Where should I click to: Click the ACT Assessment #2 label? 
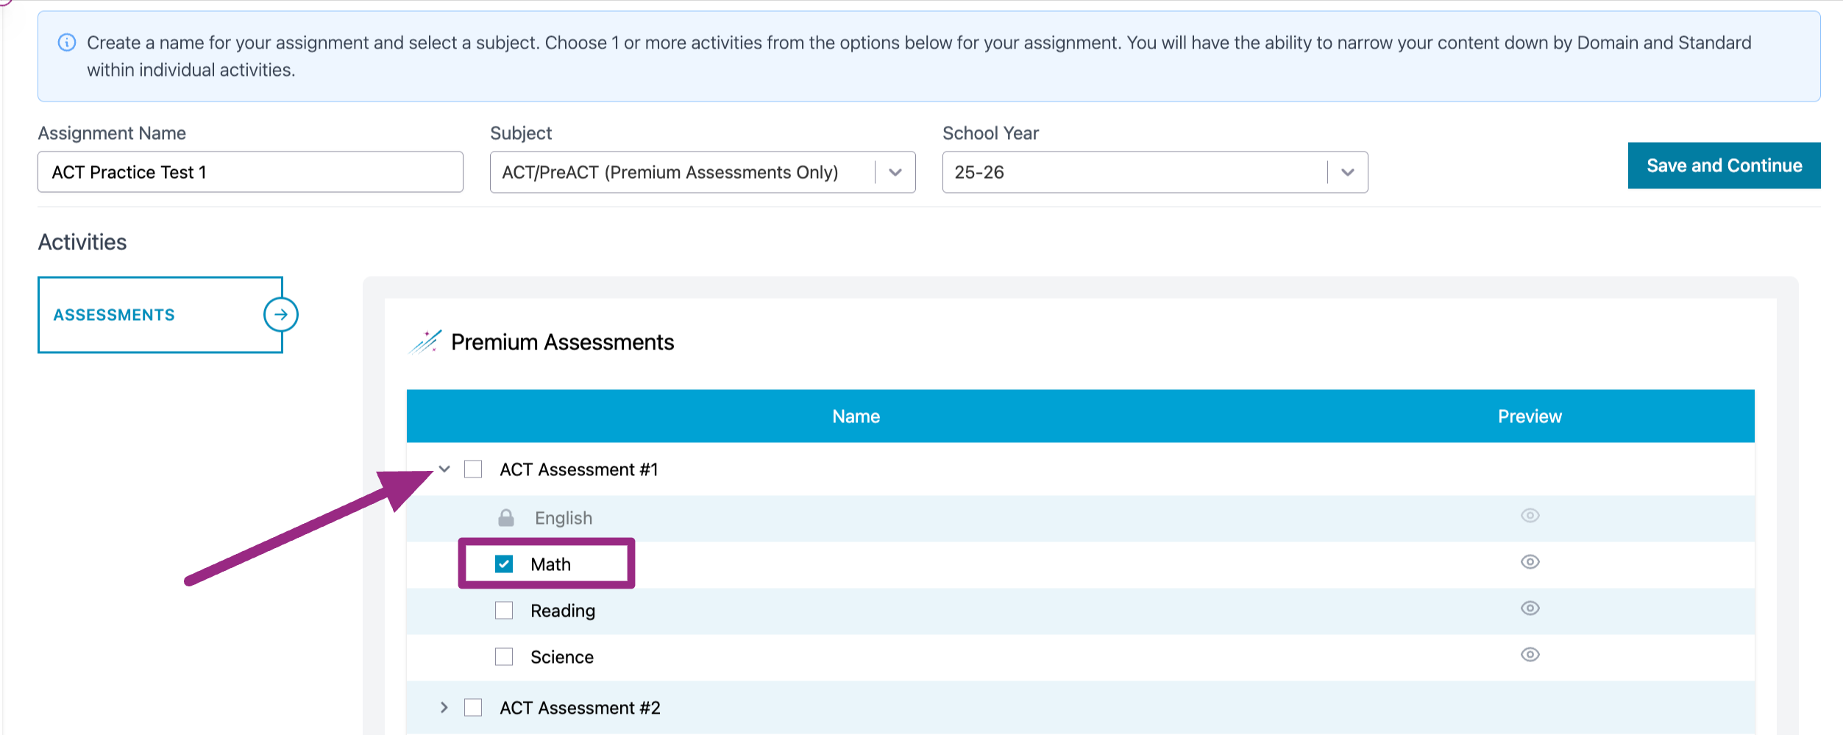580,708
